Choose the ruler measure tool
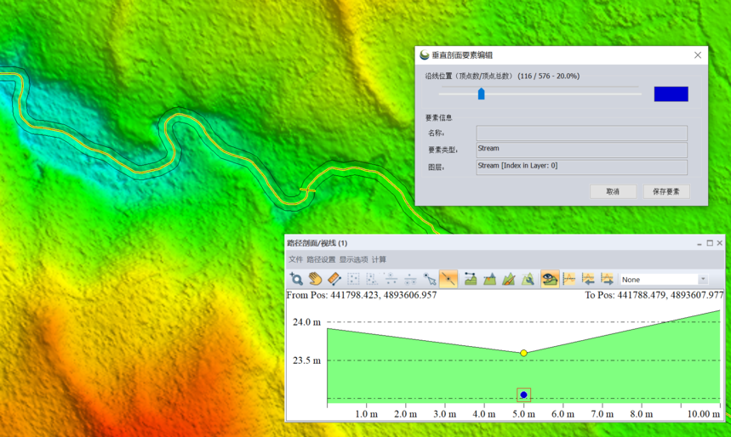Viewport: 731px width, 437px height. click(334, 279)
